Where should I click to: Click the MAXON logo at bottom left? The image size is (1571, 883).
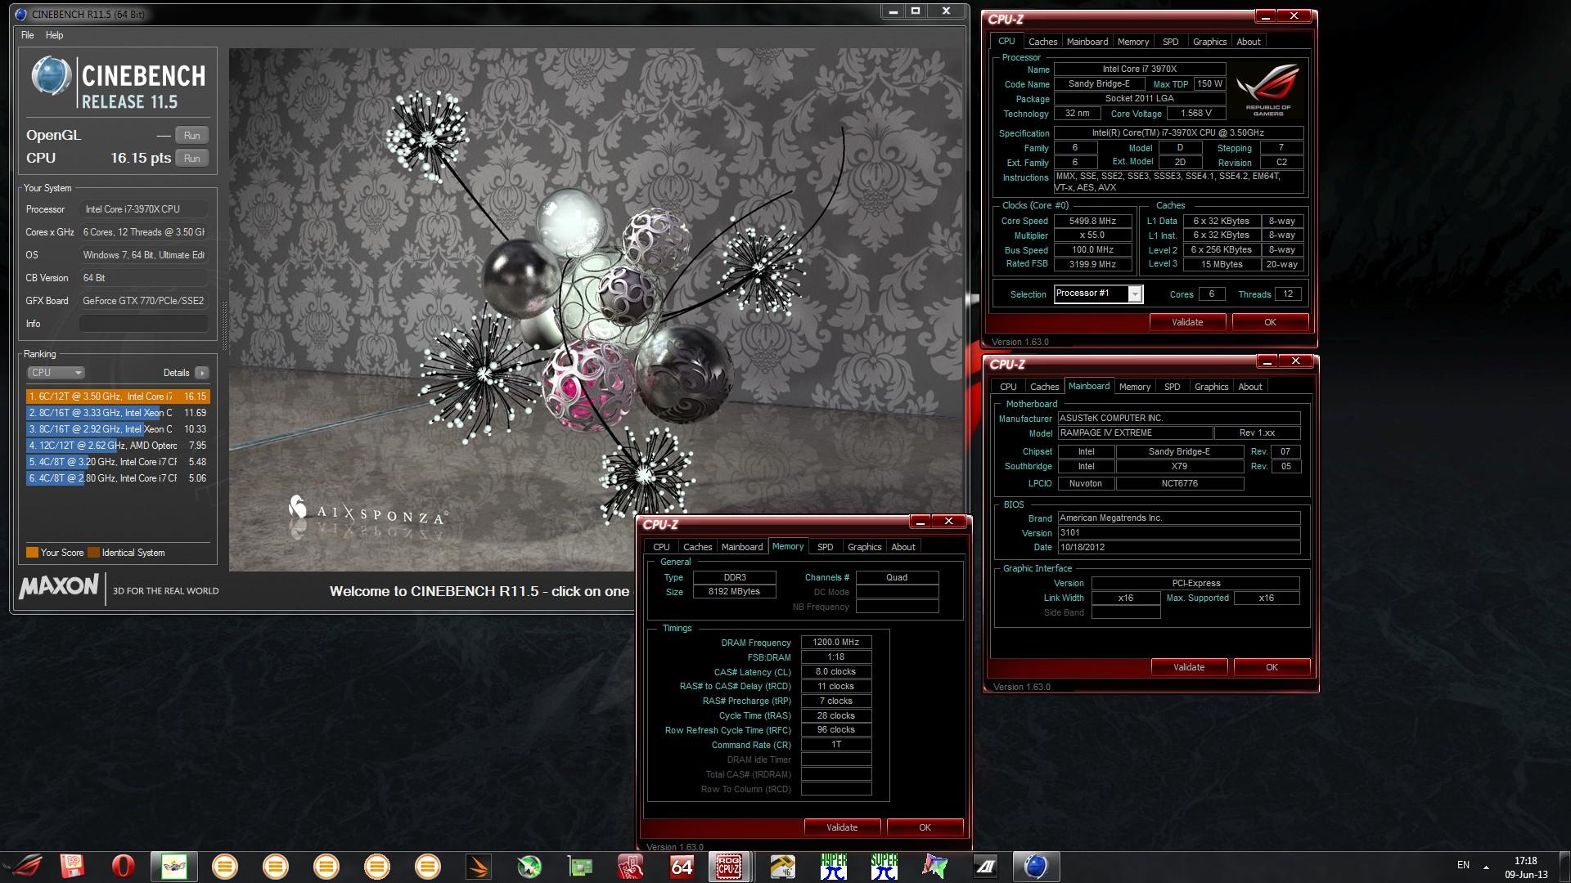[x=59, y=587]
